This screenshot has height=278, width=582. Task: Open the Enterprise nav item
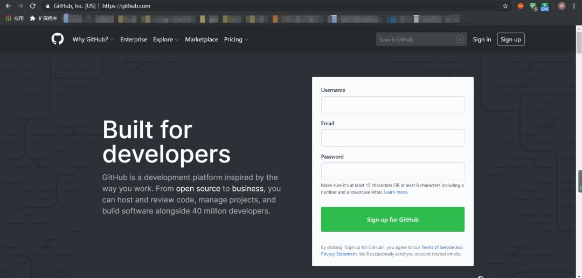pos(134,39)
